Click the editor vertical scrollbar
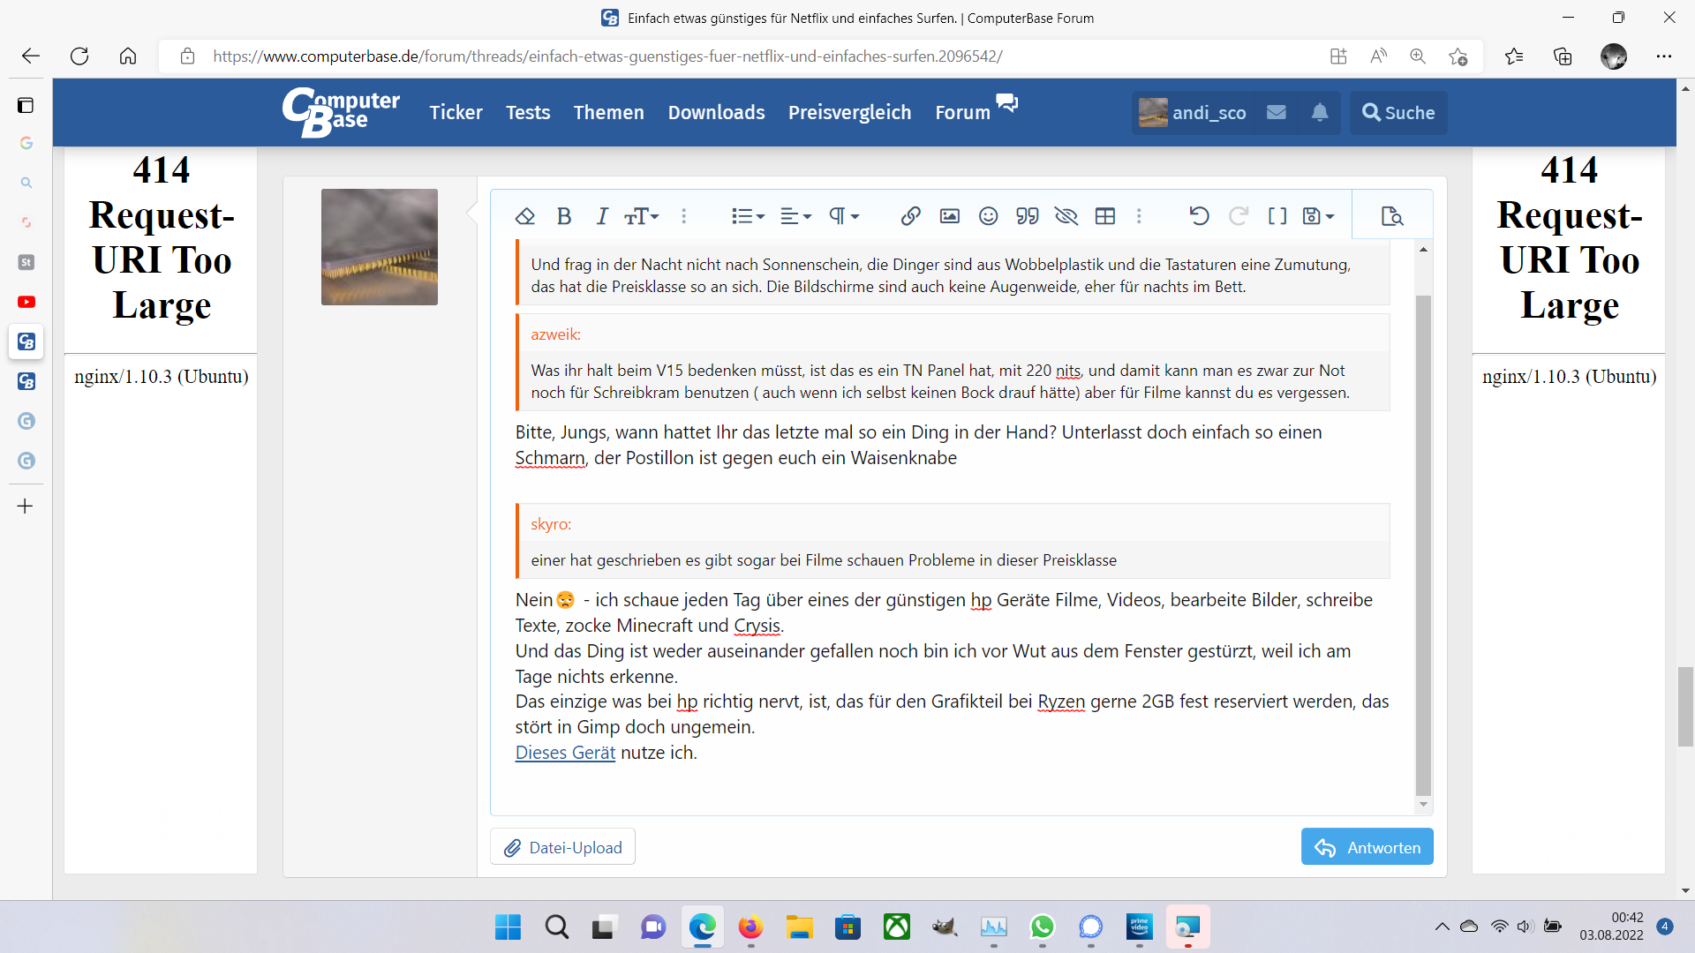This screenshot has height=953, width=1695. 1423,545
